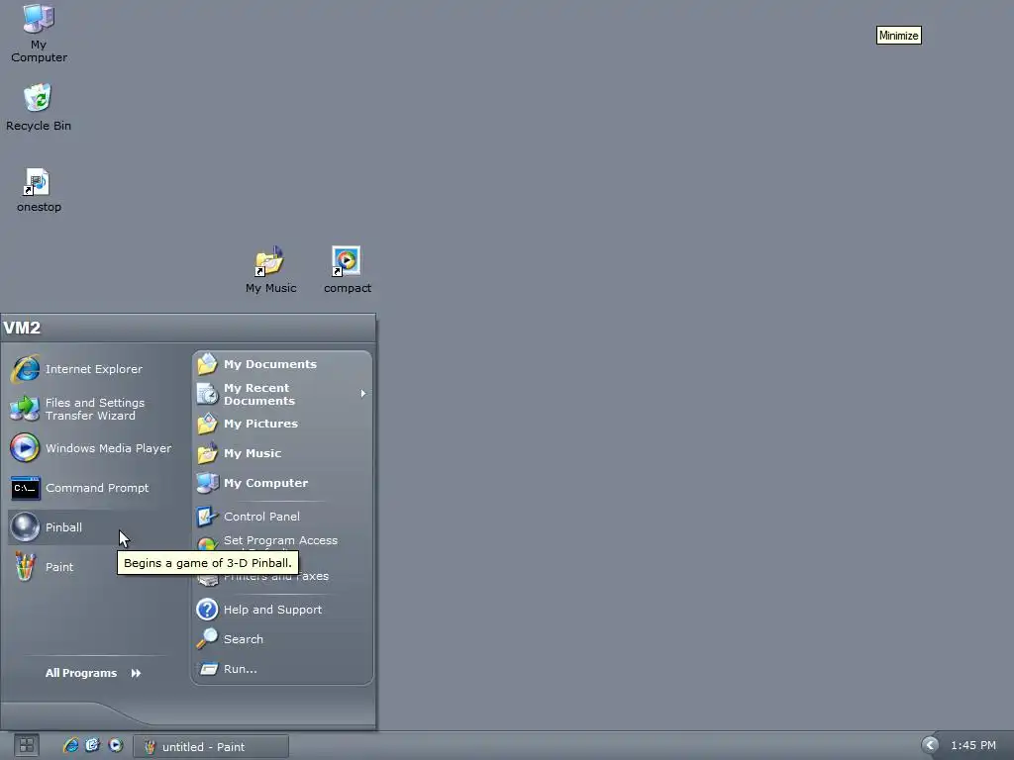Viewport: 1014px width, 760px height.
Task: Open My Pictures folder
Action: 282,424
